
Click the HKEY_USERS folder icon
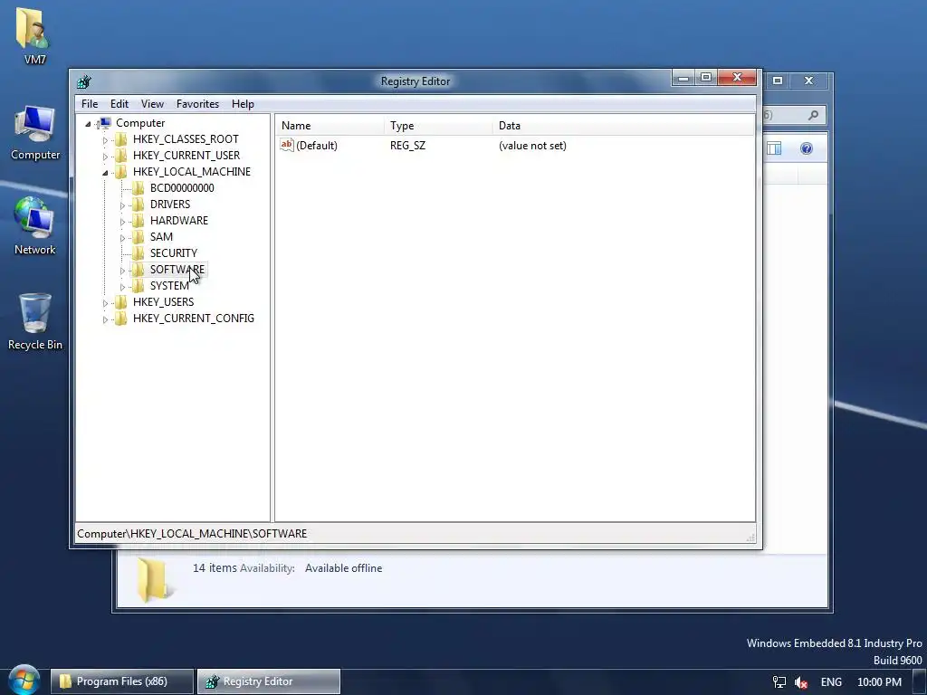click(120, 302)
